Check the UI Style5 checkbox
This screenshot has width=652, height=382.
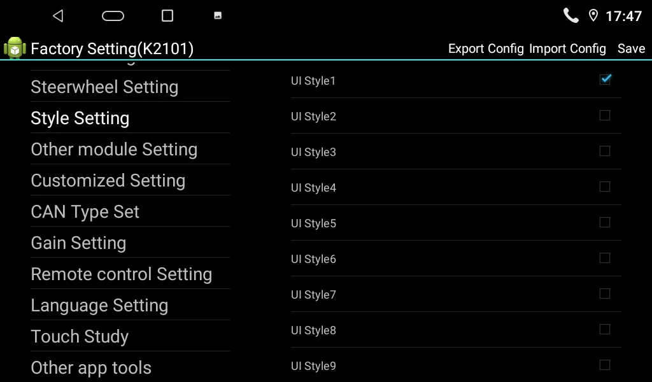(x=605, y=222)
